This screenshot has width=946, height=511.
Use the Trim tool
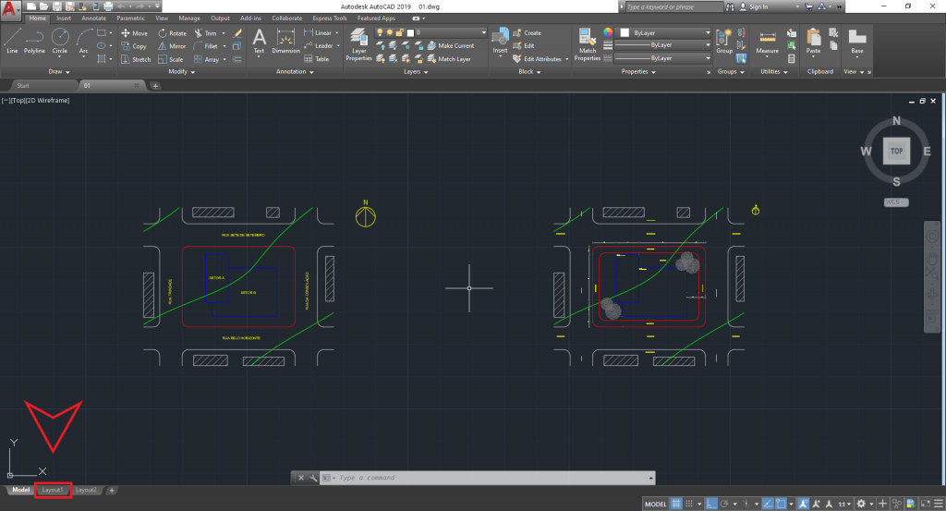tap(205, 33)
